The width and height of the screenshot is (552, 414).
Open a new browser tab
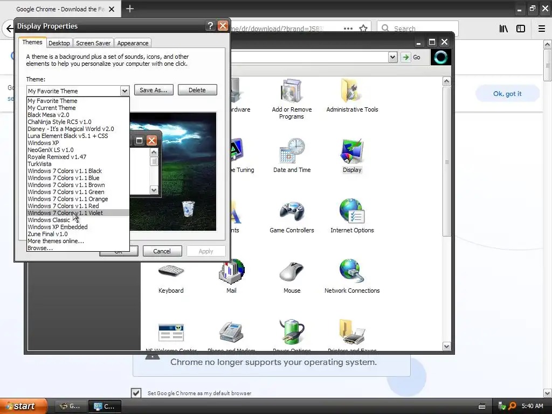point(130,9)
